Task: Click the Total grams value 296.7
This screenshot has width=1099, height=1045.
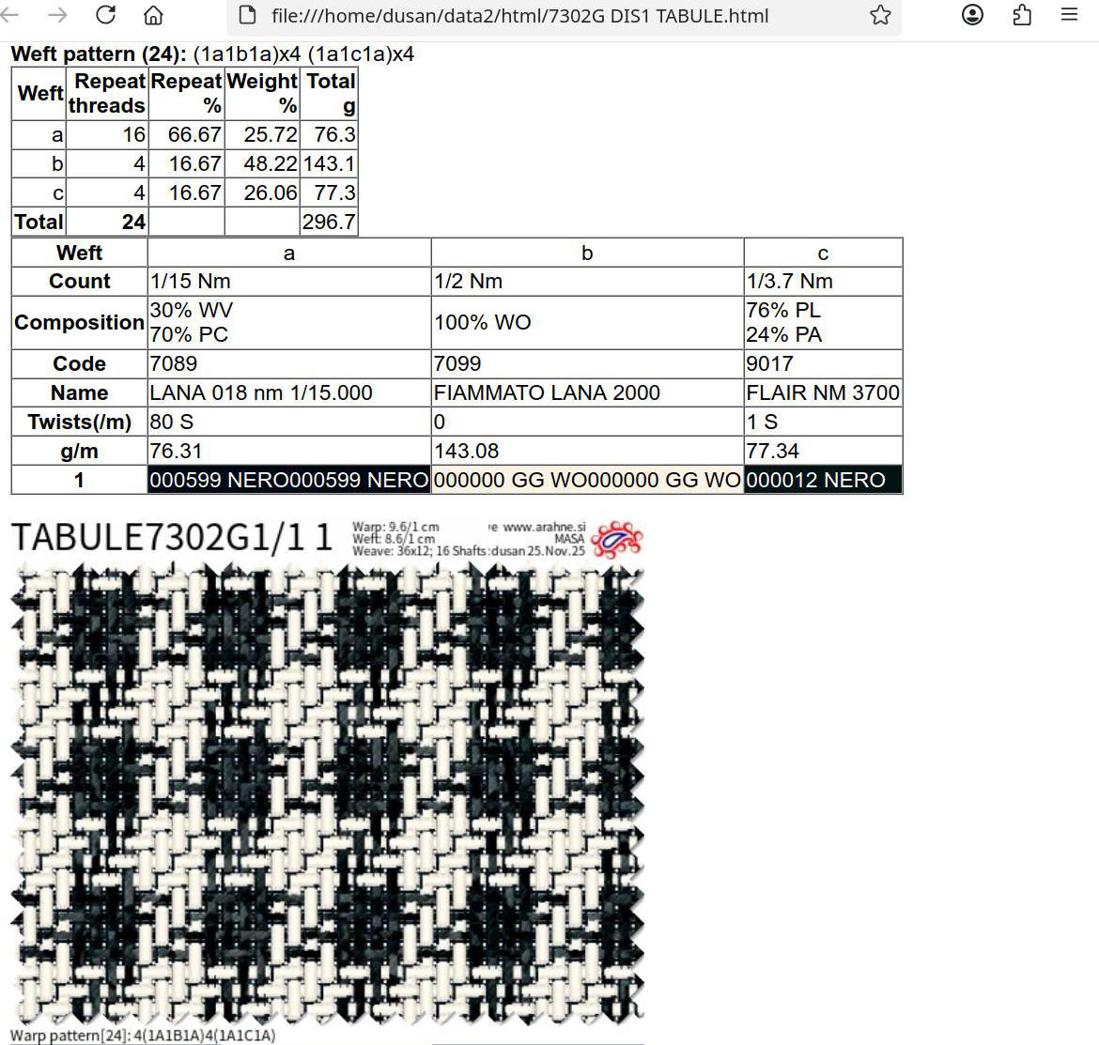Action: coord(329,223)
